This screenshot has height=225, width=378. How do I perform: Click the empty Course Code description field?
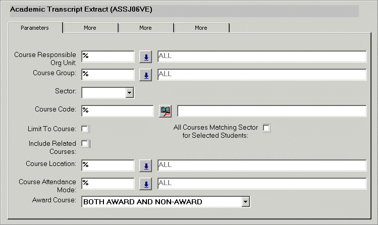click(272, 110)
